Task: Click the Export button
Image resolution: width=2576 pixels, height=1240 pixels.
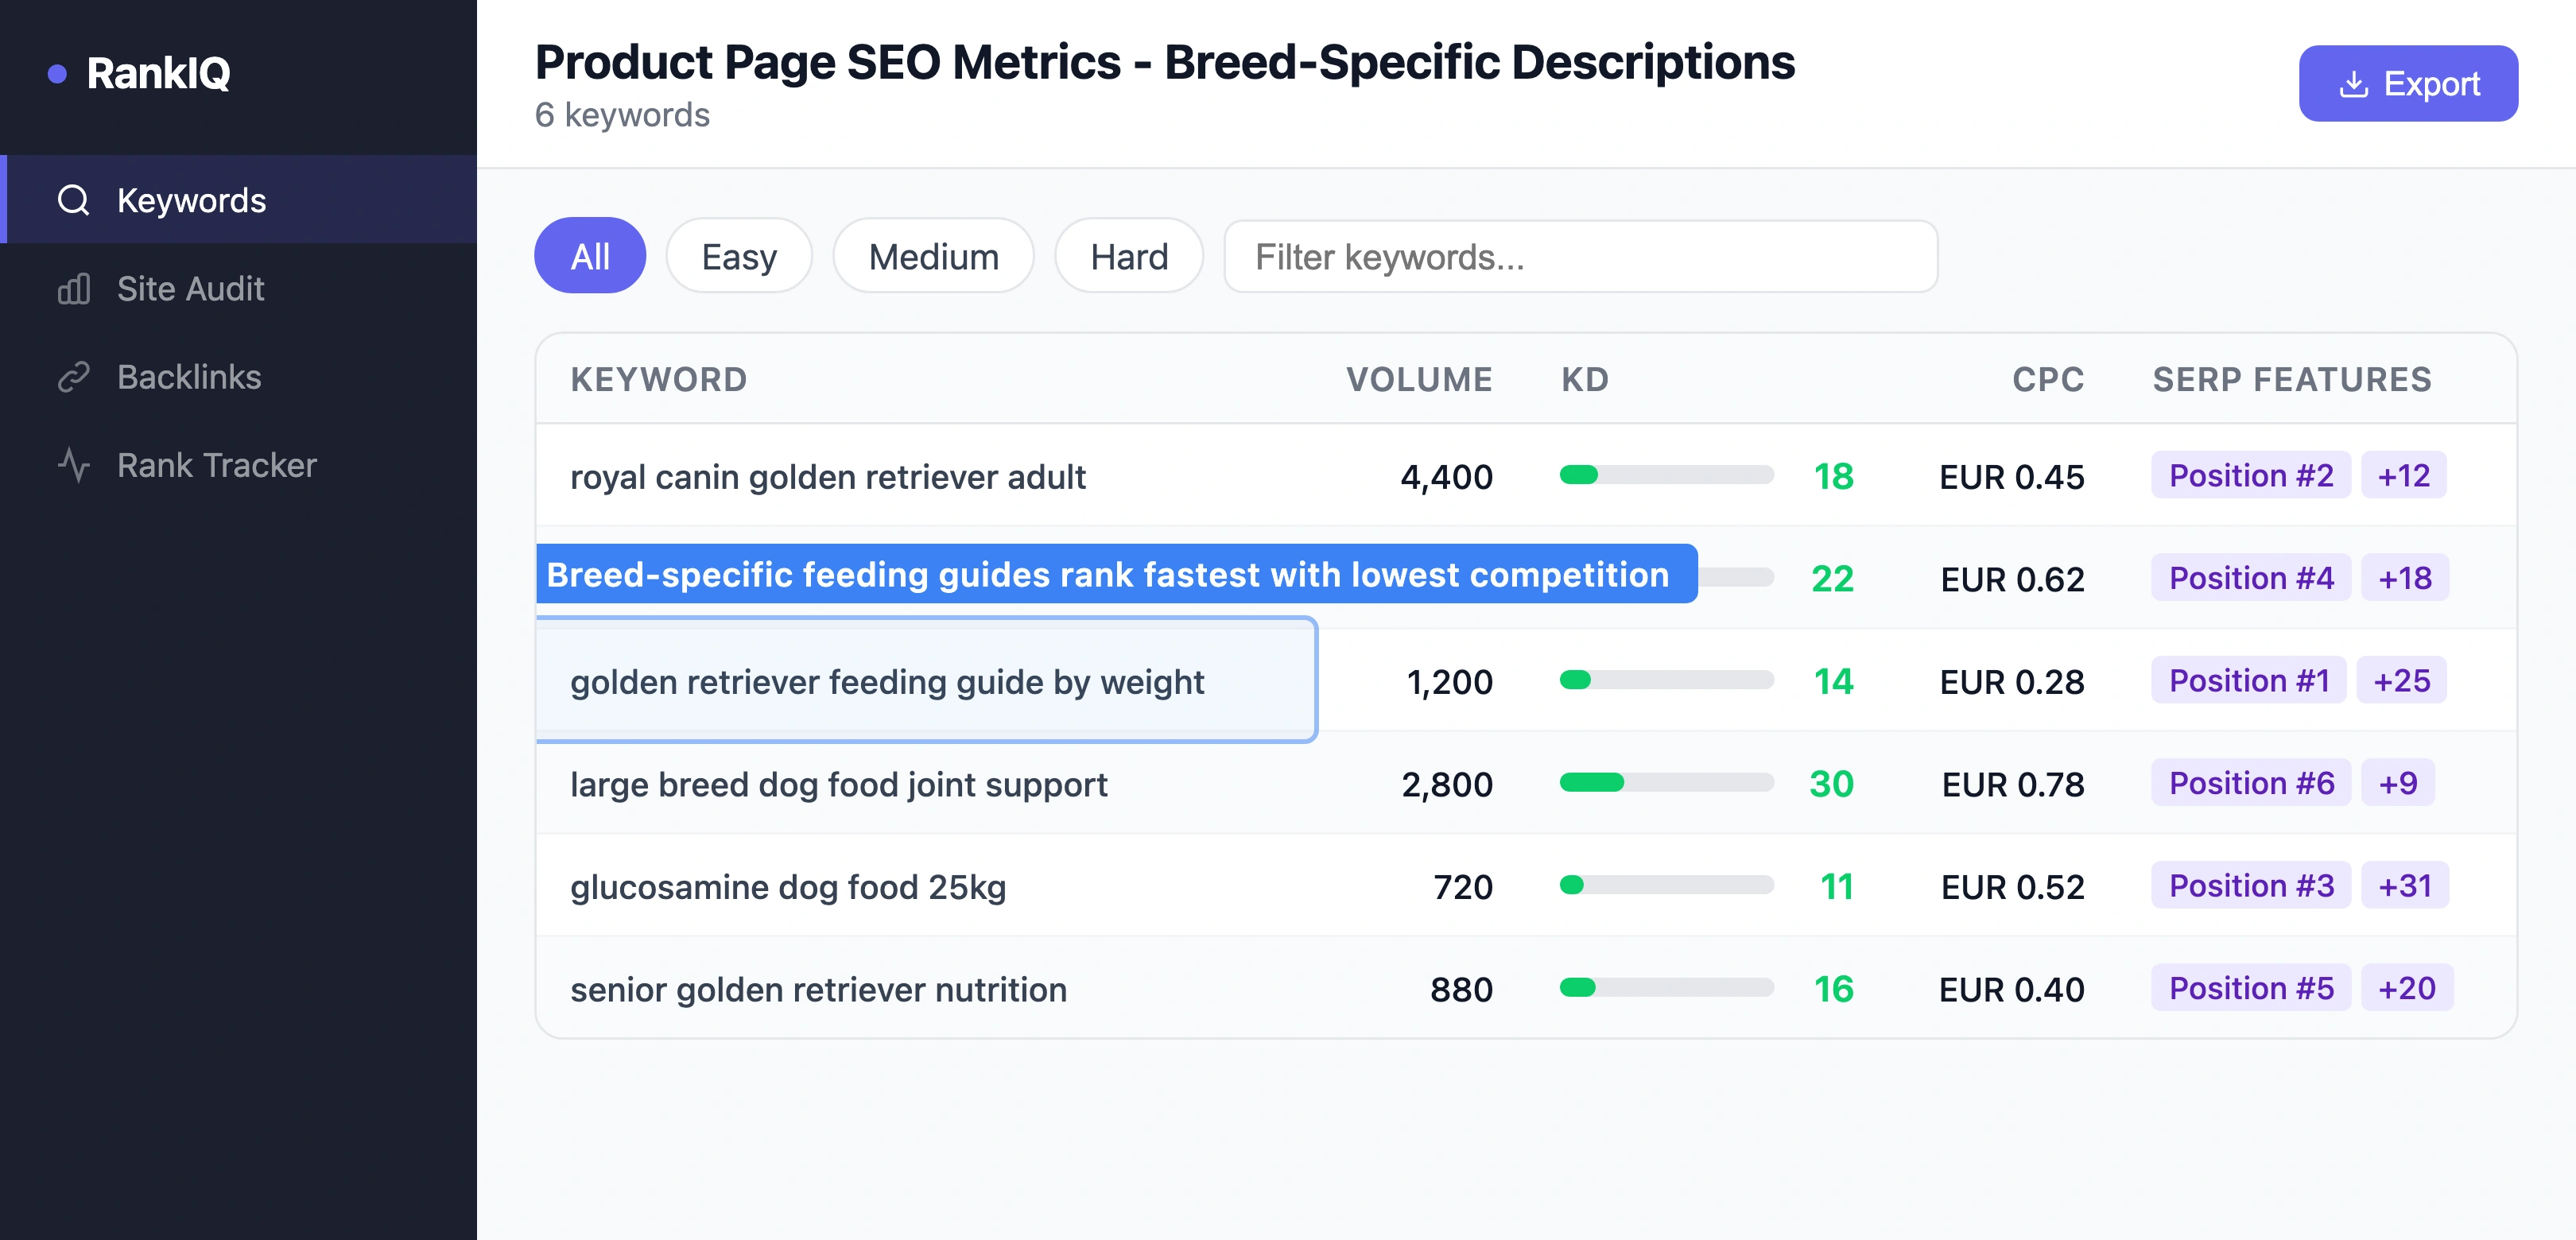Action: 2408,83
